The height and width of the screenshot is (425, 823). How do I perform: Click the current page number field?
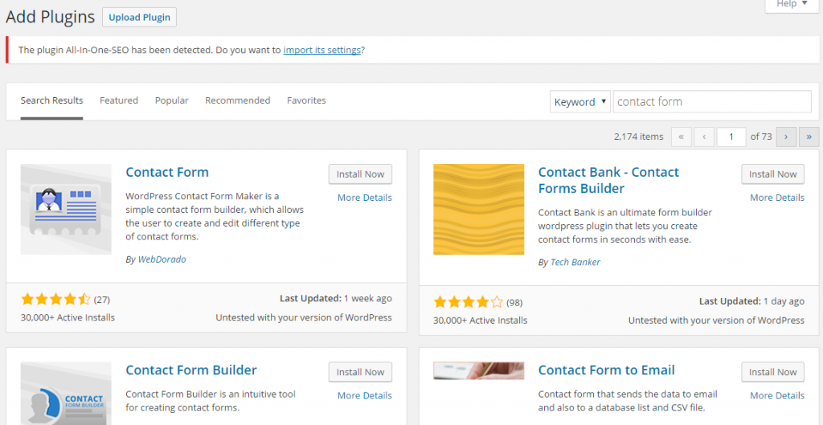pos(731,137)
